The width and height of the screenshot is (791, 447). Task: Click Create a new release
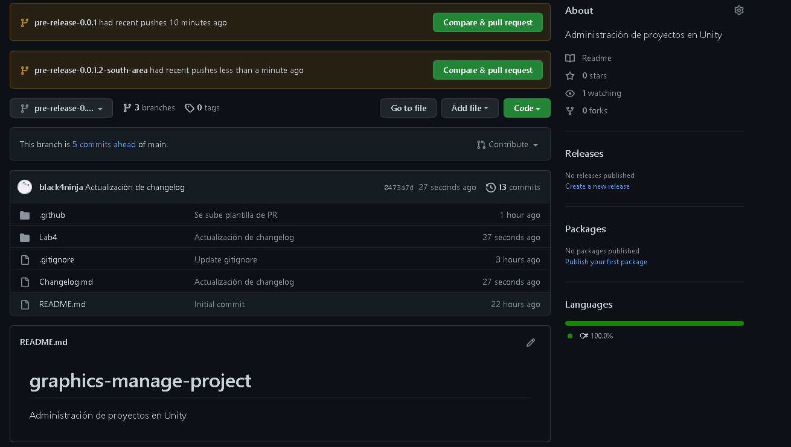coord(597,186)
